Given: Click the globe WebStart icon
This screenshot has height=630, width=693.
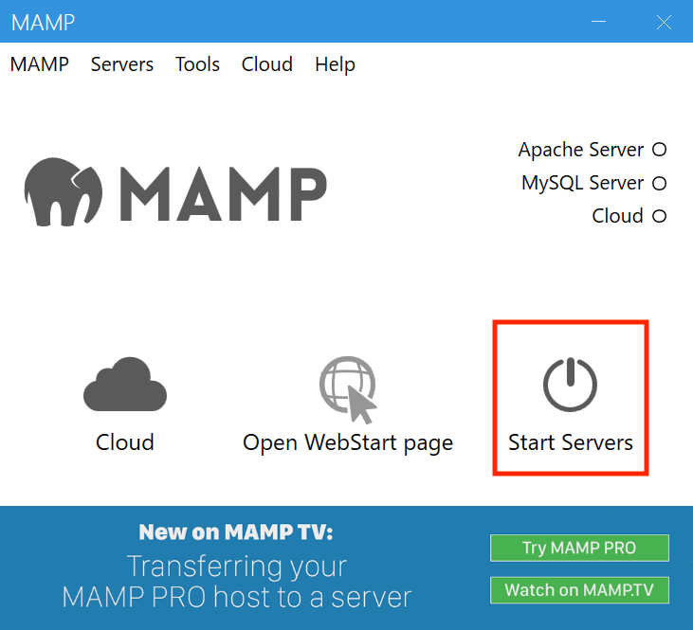Looking at the screenshot, I should point(348,389).
